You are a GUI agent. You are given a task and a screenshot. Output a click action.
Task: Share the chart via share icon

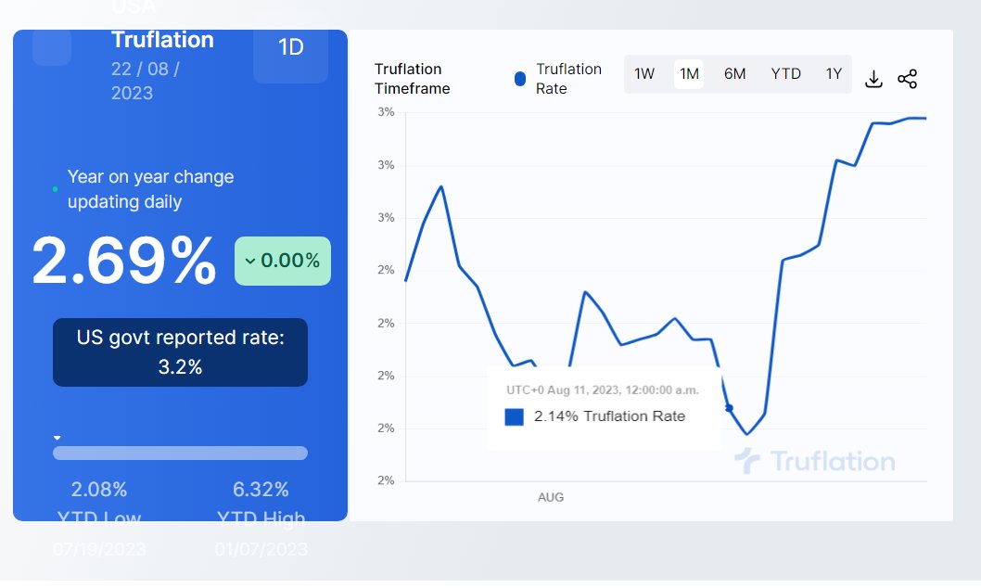click(x=907, y=79)
